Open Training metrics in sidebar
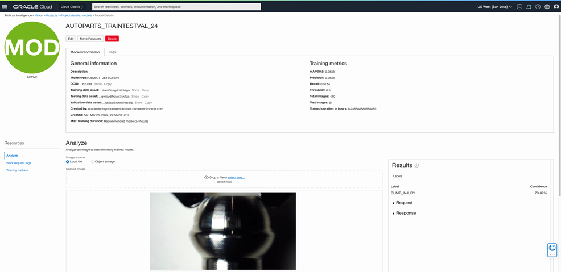This screenshot has height=272, width=561. point(17,170)
